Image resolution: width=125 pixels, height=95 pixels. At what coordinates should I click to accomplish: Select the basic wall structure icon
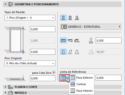pyautogui.click(x=63, y=18)
